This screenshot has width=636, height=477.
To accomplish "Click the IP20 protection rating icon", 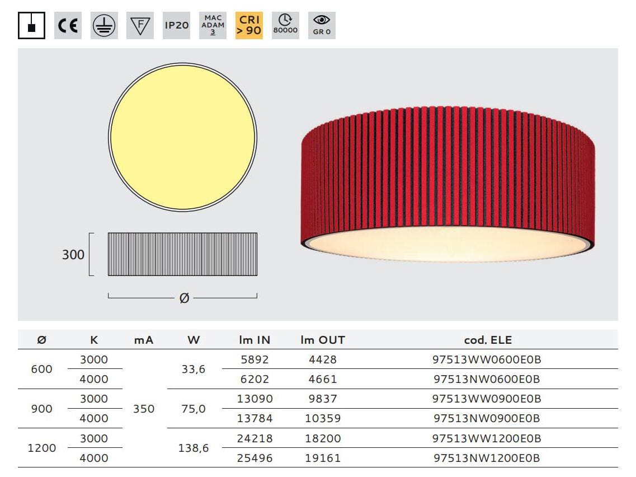I will tap(176, 25).
